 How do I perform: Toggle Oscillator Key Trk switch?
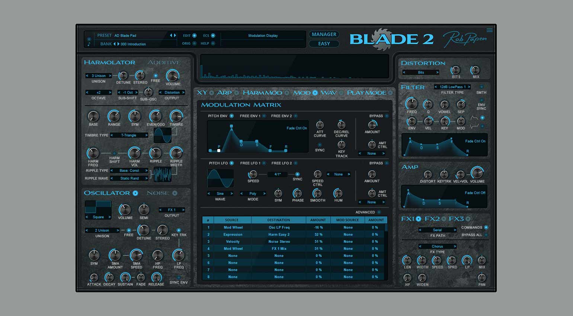pyautogui.click(x=179, y=230)
